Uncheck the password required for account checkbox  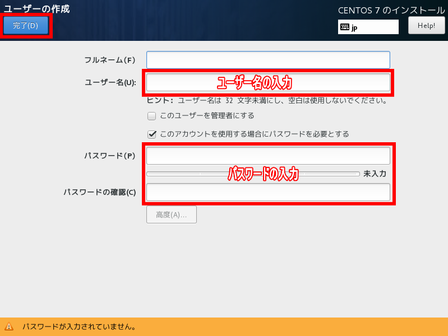pos(152,134)
